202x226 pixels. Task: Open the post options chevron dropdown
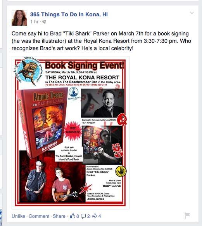coord(192,13)
